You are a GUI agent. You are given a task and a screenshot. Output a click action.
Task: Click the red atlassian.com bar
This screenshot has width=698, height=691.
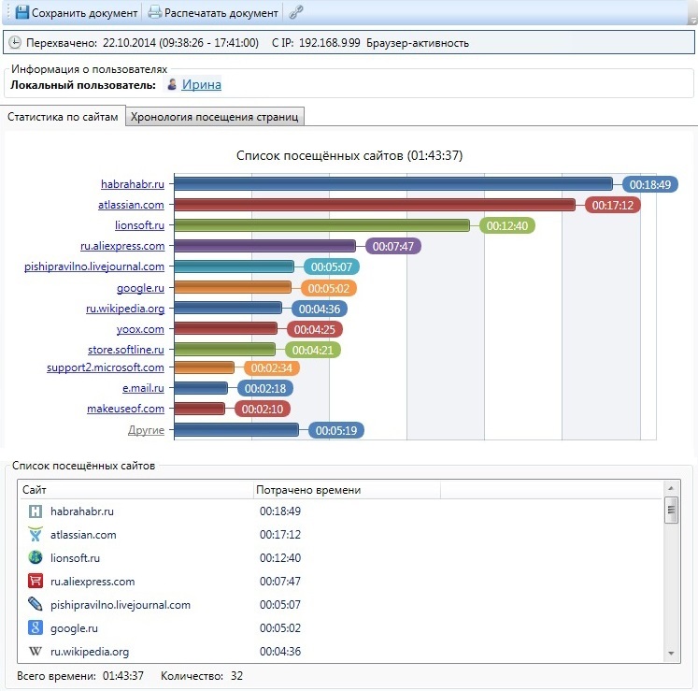pyautogui.click(x=375, y=205)
